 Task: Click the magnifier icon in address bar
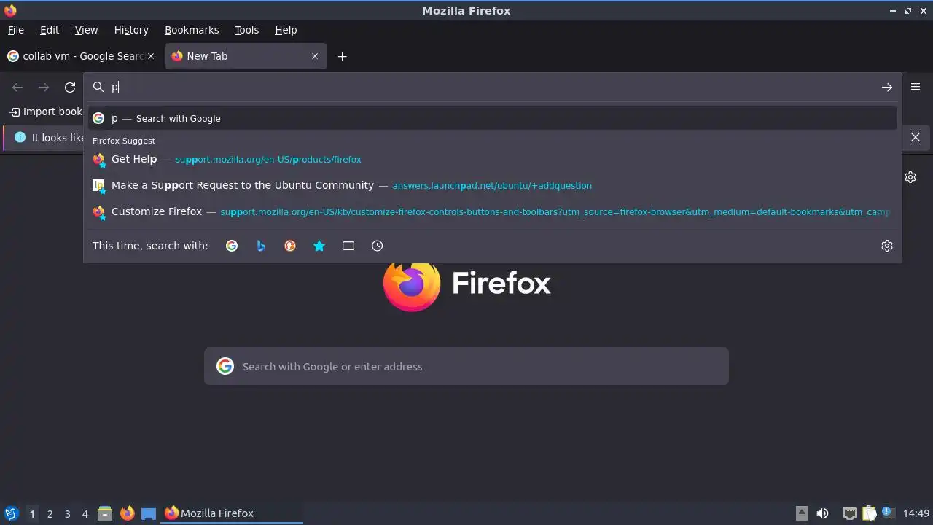coord(98,87)
